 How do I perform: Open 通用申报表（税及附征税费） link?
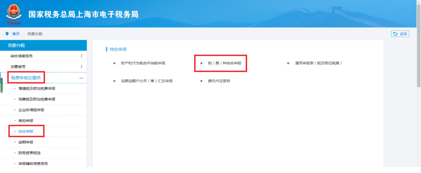[x=318, y=63]
